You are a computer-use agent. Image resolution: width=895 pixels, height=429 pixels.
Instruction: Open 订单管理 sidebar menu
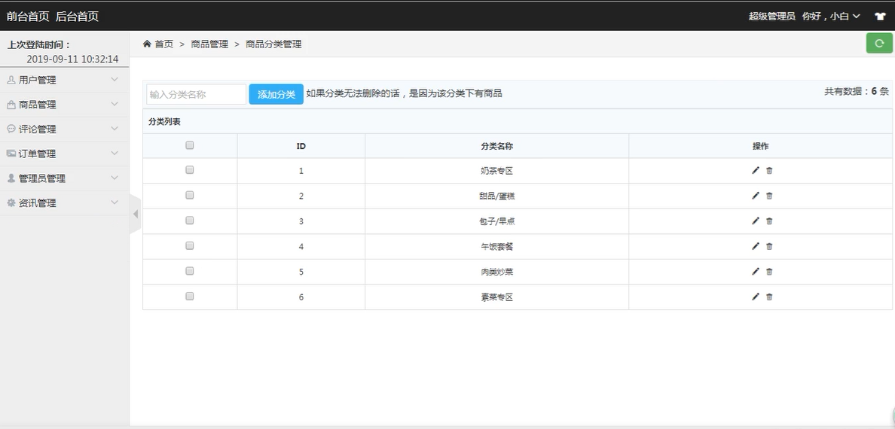point(64,154)
